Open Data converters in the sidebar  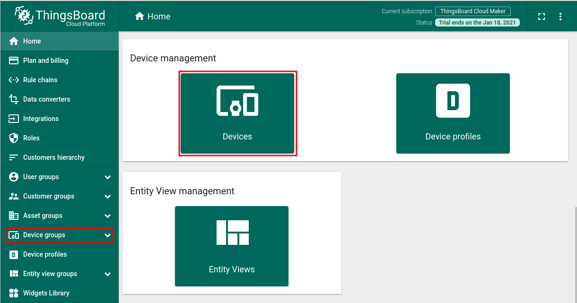pos(46,99)
